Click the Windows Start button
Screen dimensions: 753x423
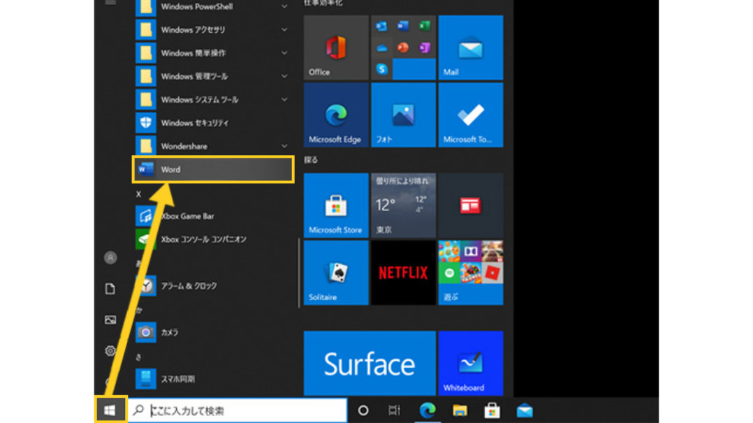pos(110,410)
